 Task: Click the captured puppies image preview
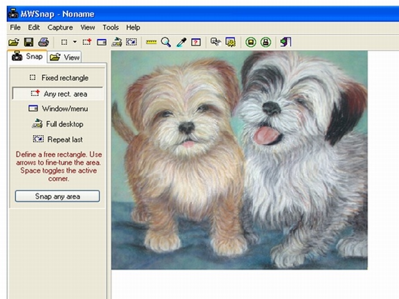[x=239, y=160]
